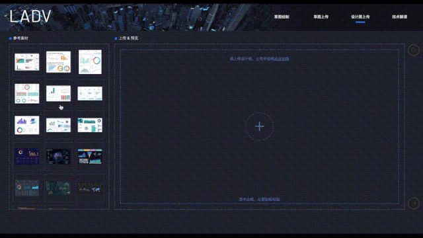423x238 pixels.
Task: Select the 设计图上传 tab
Action: [360, 17]
